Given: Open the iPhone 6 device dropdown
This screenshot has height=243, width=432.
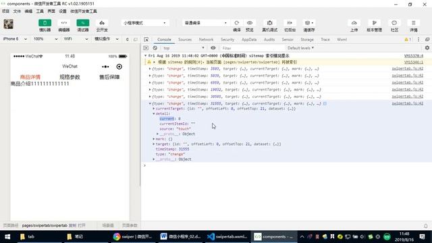Looking at the screenshot, I should [x=15, y=39].
